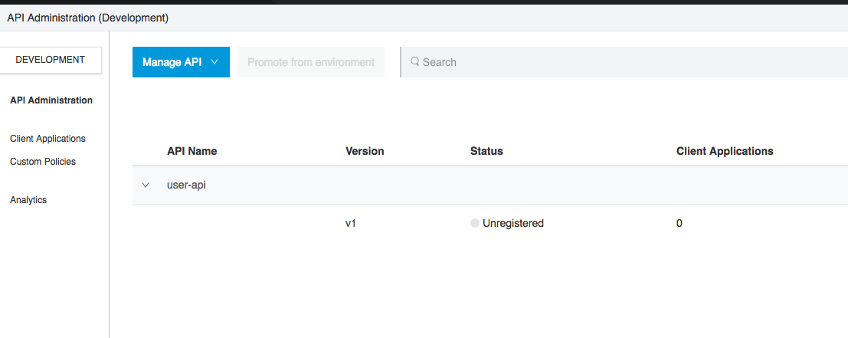Click the search magnifier icon
The image size is (848, 338).
[x=415, y=62]
